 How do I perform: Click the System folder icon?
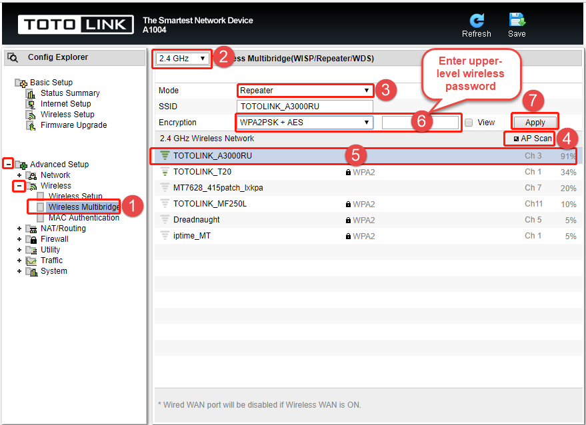click(32, 272)
